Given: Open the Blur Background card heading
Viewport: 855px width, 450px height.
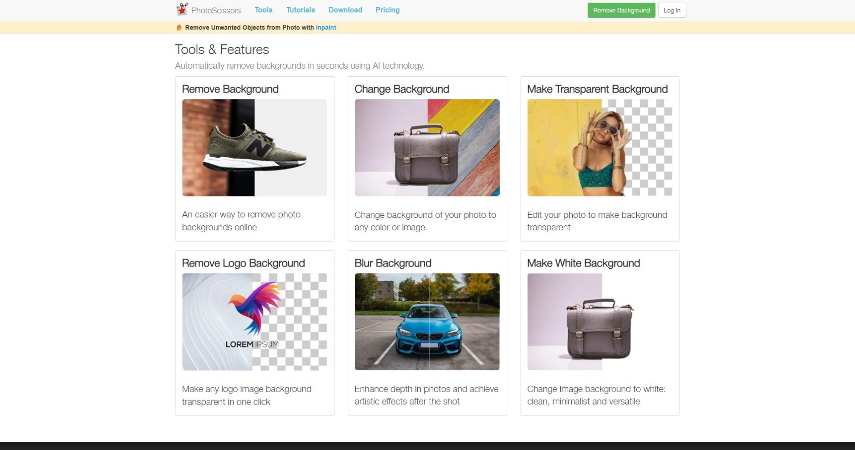Looking at the screenshot, I should 392,263.
